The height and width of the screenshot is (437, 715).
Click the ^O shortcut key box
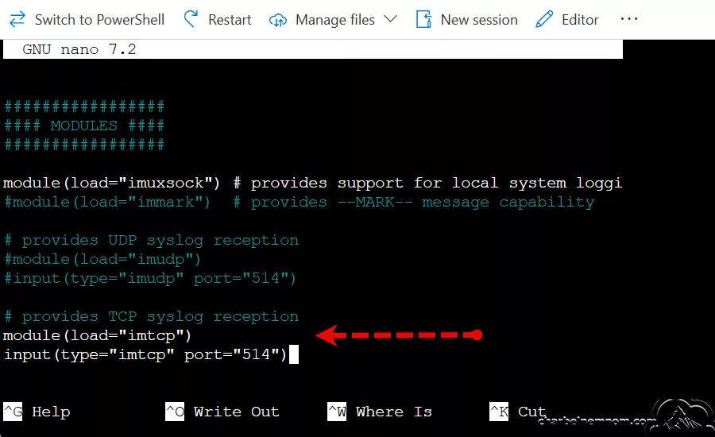point(175,412)
